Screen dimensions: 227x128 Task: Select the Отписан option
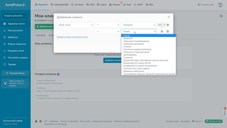click(149, 47)
